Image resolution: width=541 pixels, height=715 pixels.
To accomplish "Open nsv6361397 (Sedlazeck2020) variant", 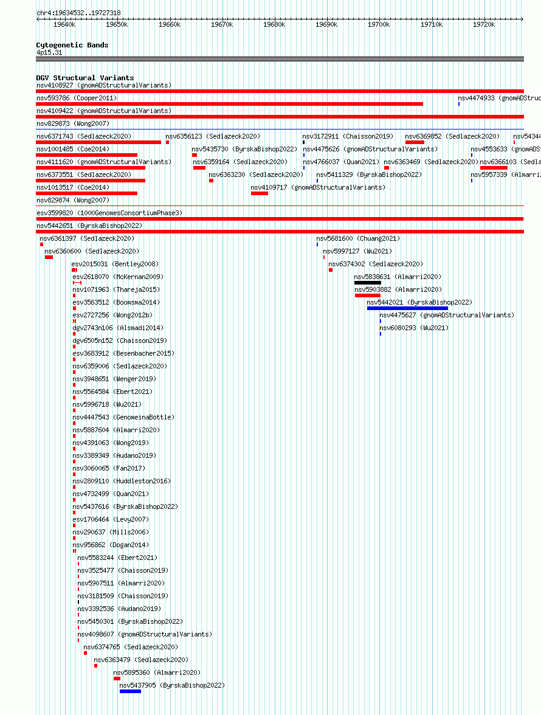I will click(87, 238).
